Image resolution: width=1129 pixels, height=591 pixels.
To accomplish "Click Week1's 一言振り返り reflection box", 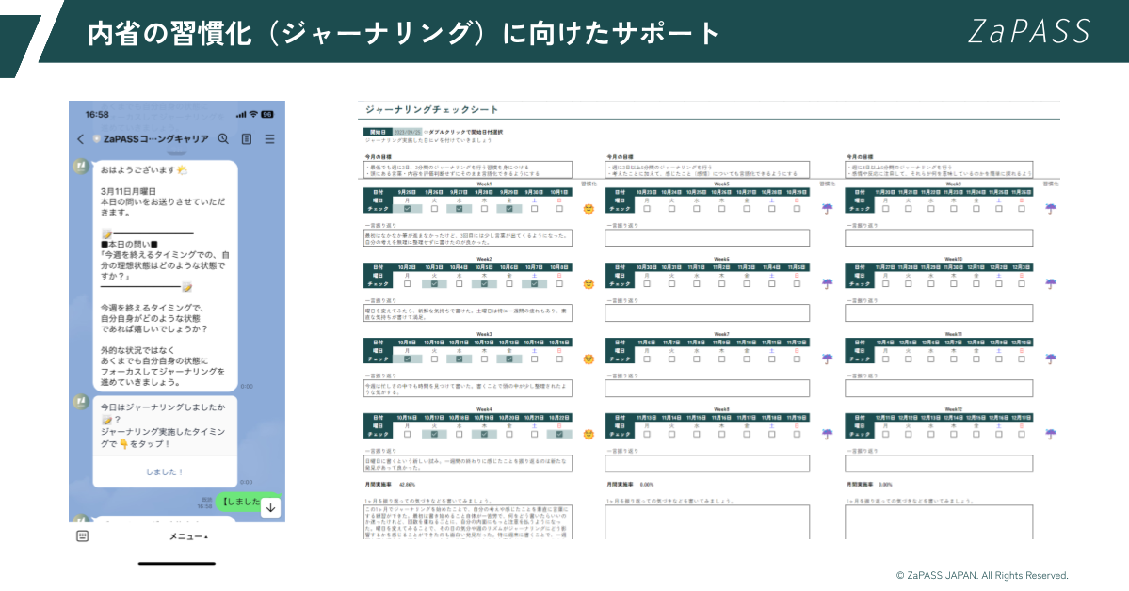I will point(468,238).
